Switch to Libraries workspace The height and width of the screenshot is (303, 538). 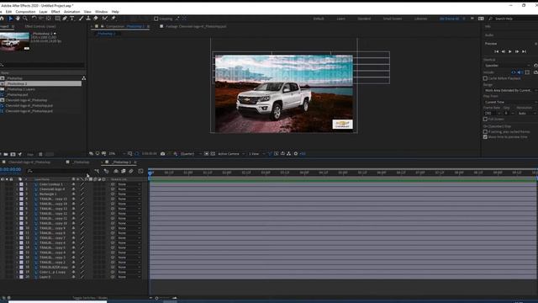pos(420,19)
